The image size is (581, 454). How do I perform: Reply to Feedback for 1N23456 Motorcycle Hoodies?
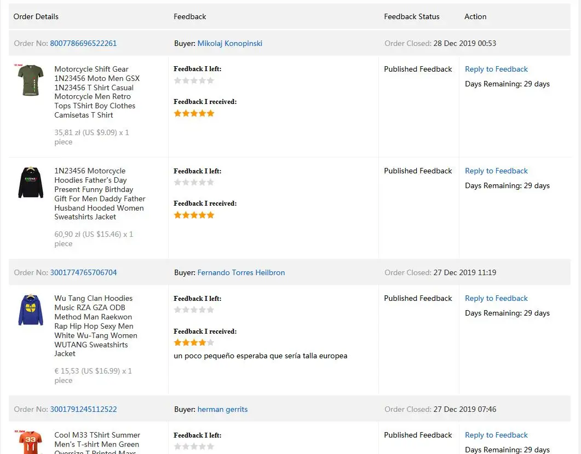coord(496,171)
